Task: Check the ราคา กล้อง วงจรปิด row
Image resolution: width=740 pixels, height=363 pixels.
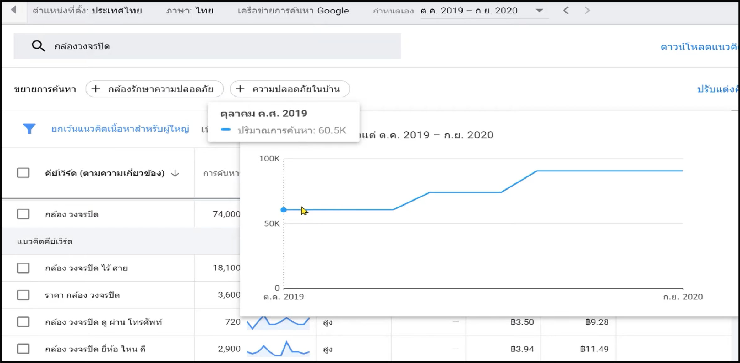Action: tap(23, 295)
